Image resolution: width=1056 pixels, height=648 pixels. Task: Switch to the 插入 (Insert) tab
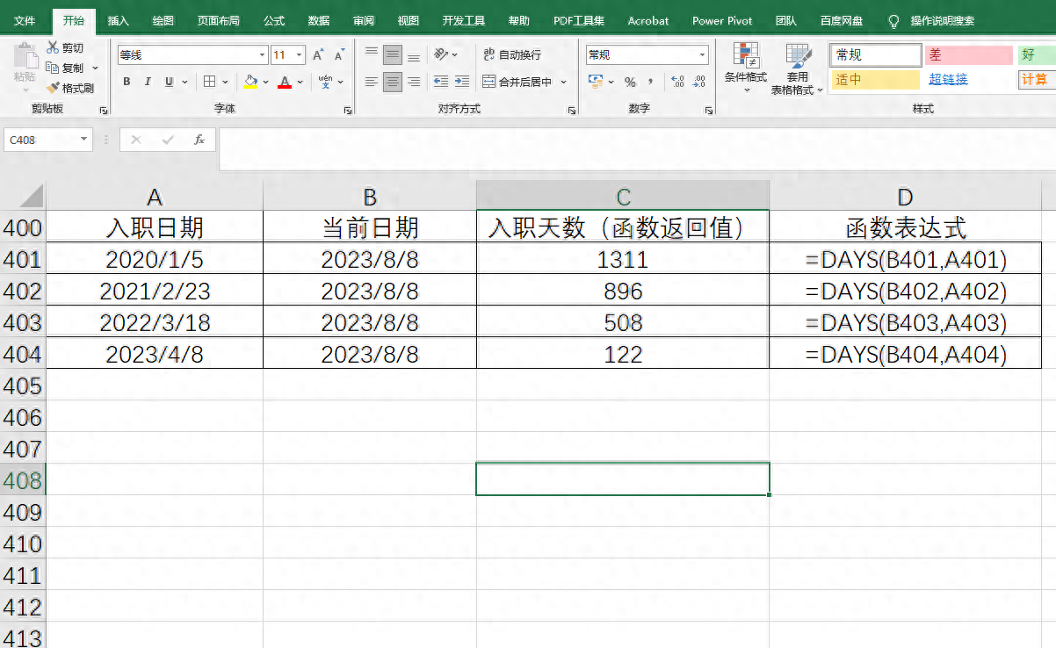(118, 20)
